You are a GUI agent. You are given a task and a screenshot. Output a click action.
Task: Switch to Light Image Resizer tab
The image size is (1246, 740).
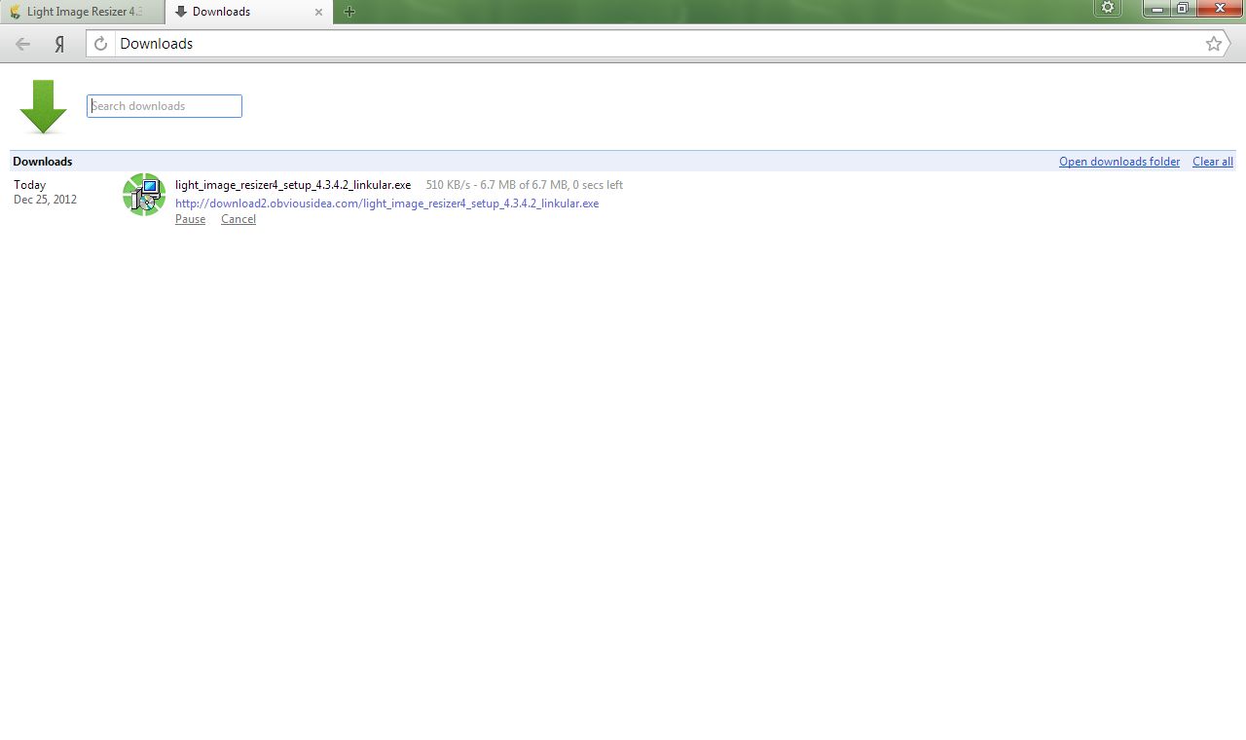(83, 12)
